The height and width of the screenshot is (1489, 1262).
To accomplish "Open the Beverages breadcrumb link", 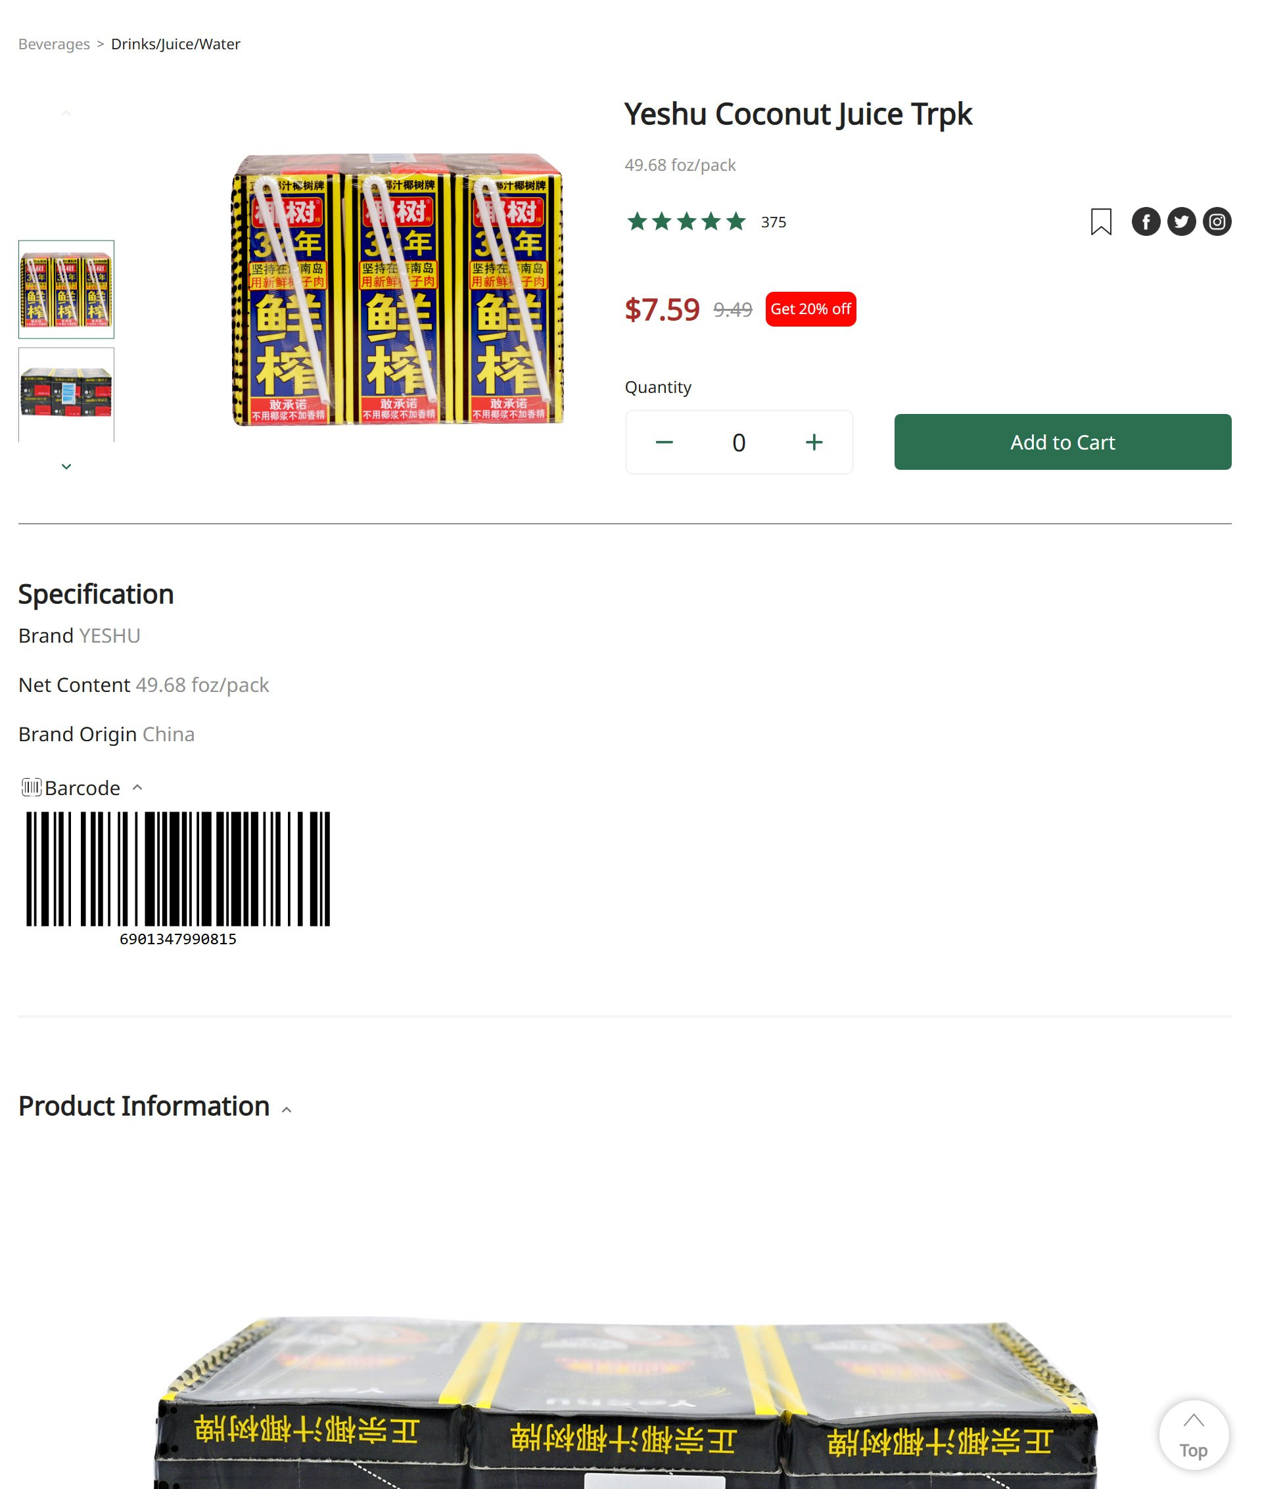I will [55, 44].
